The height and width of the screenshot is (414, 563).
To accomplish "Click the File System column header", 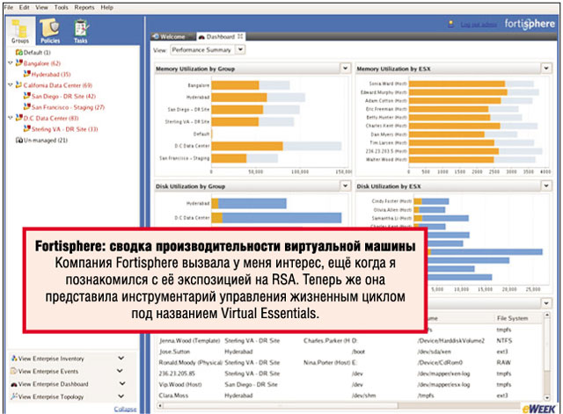I will coord(512,318).
